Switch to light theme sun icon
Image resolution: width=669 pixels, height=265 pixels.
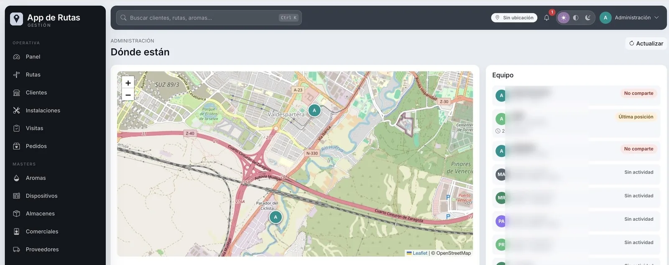[x=564, y=18]
